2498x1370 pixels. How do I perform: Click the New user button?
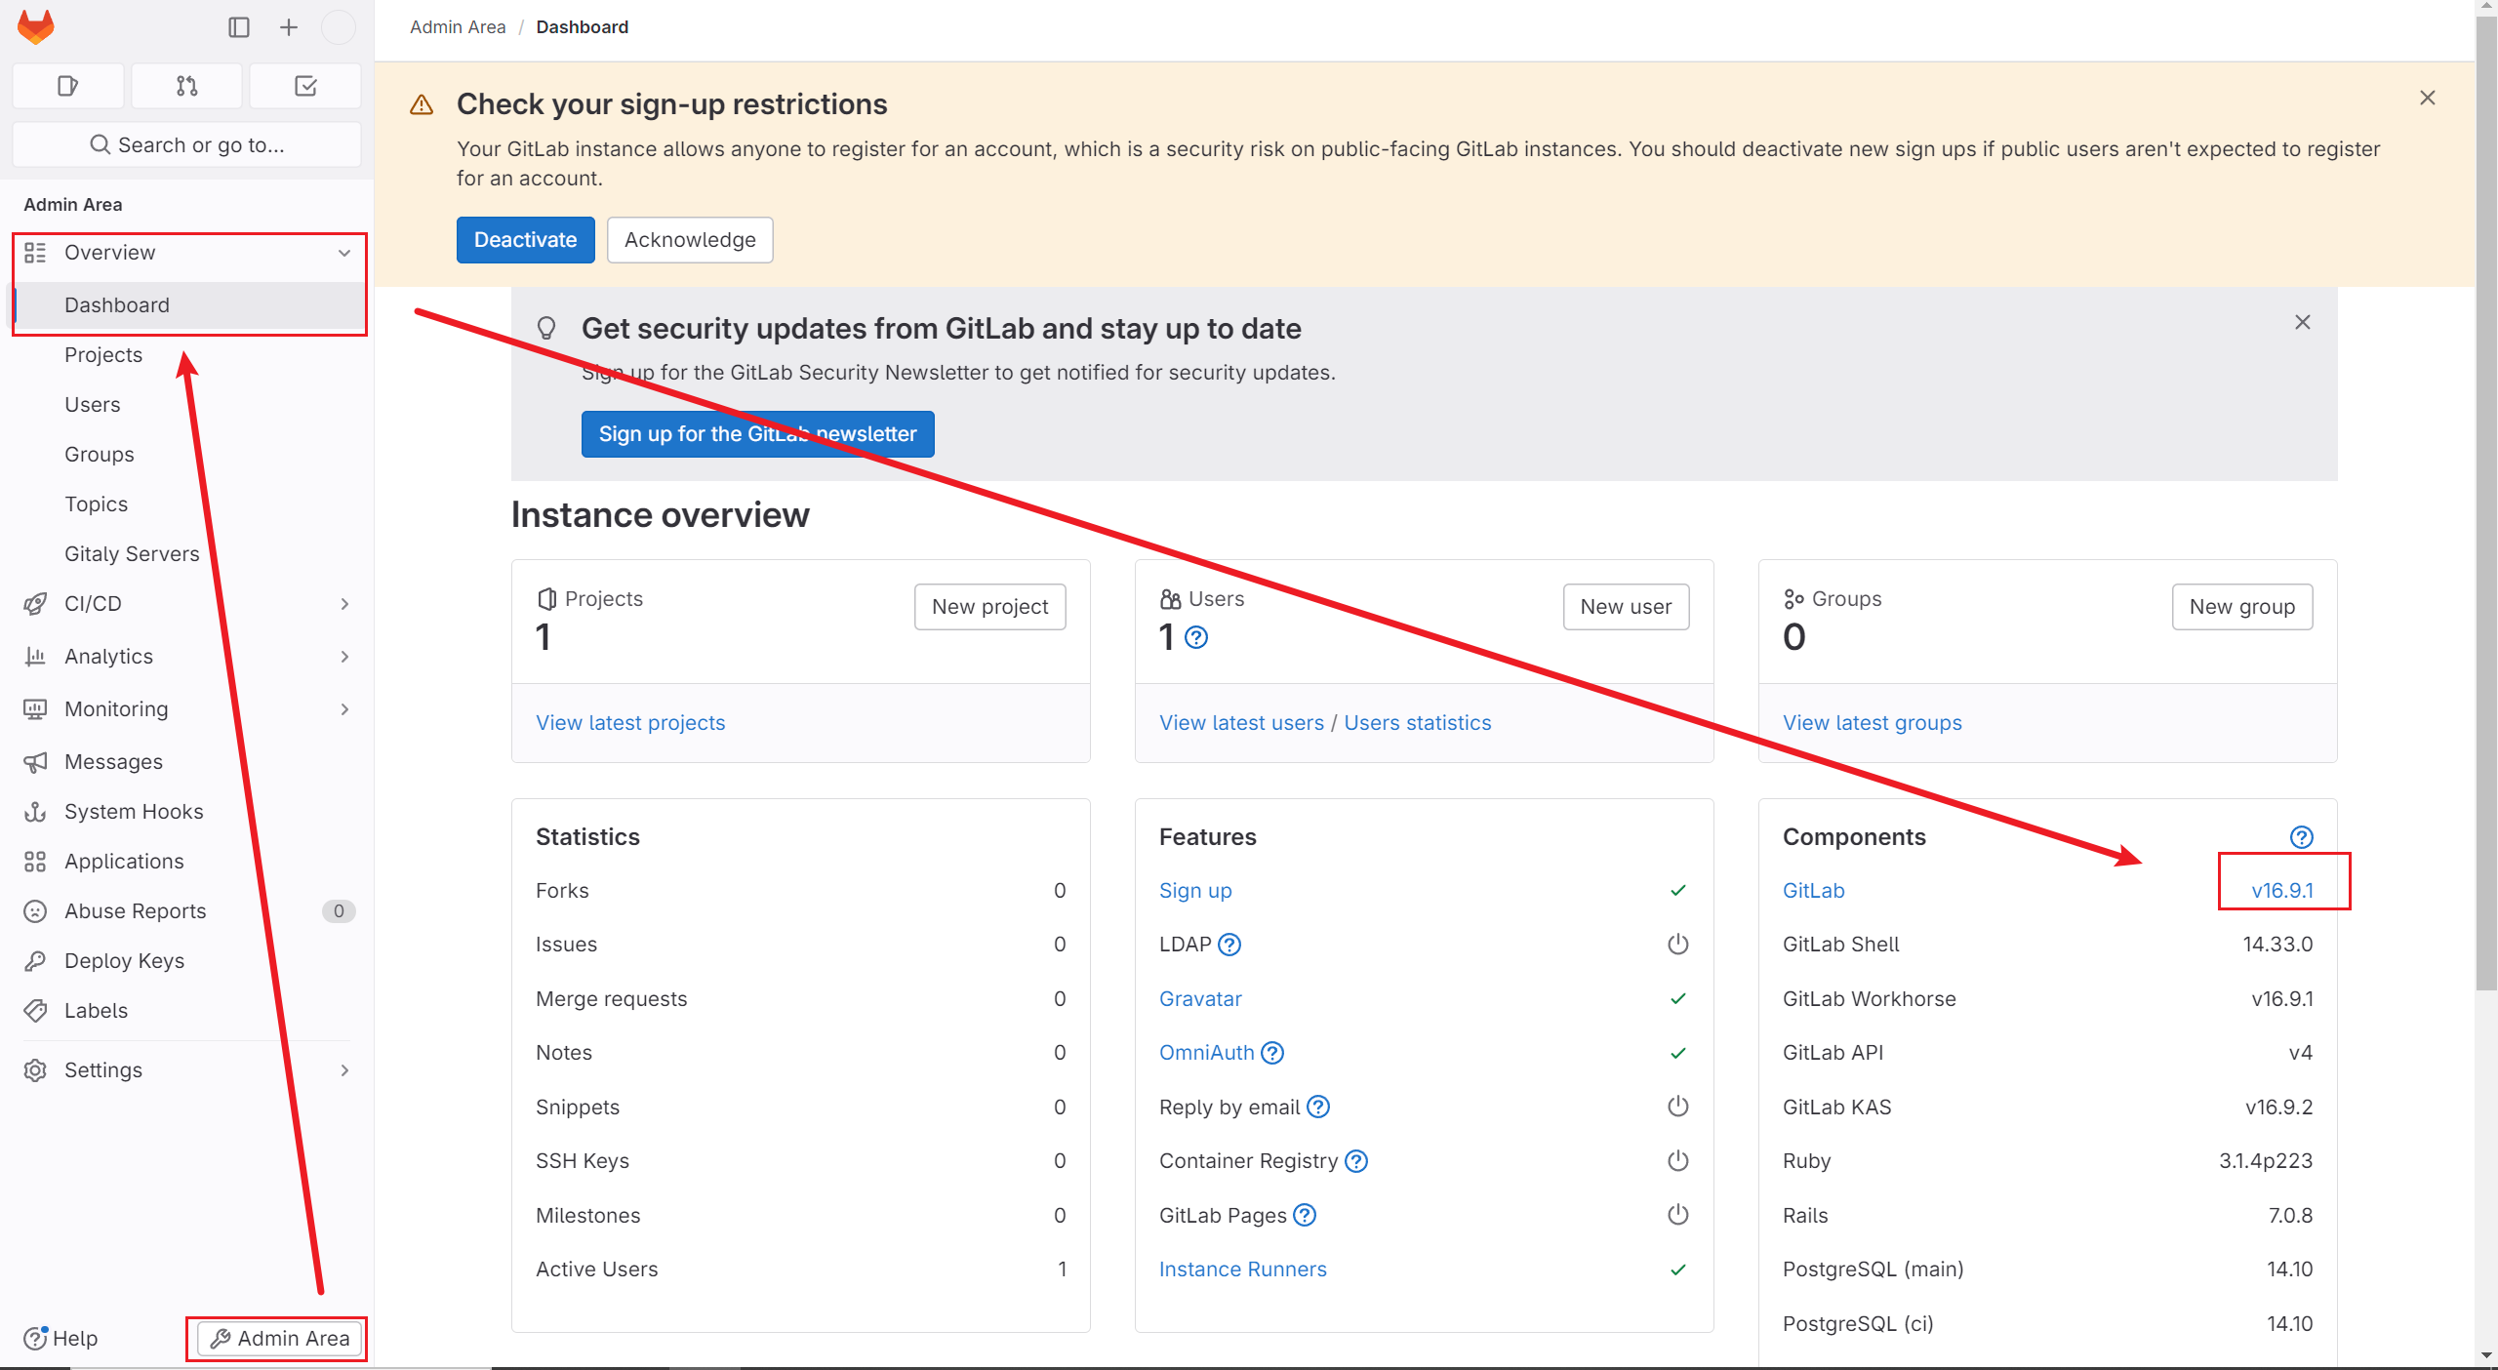1627,607
